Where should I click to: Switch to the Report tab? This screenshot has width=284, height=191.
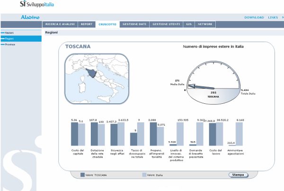[87, 24]
